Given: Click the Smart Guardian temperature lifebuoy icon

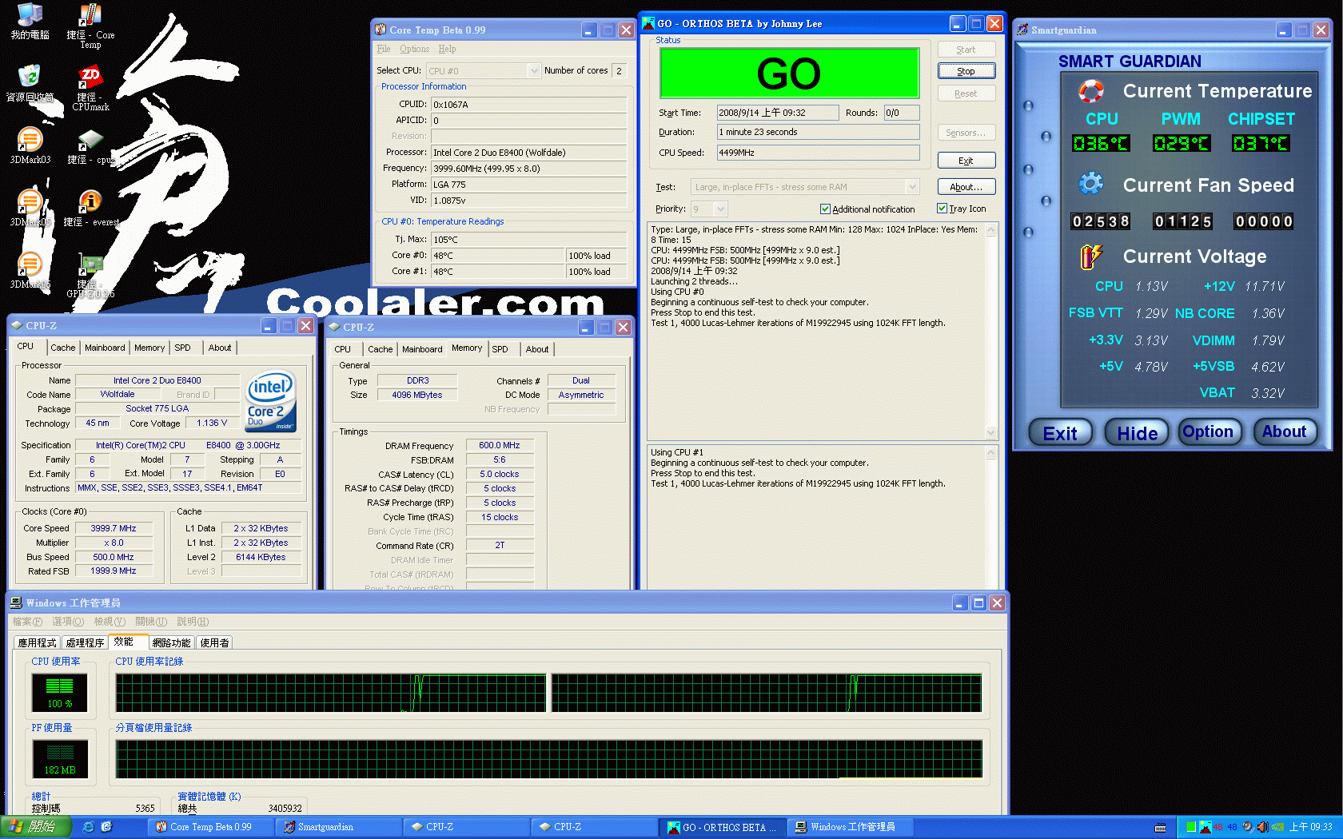Looking at the screenshot, I should point(1091,91).
